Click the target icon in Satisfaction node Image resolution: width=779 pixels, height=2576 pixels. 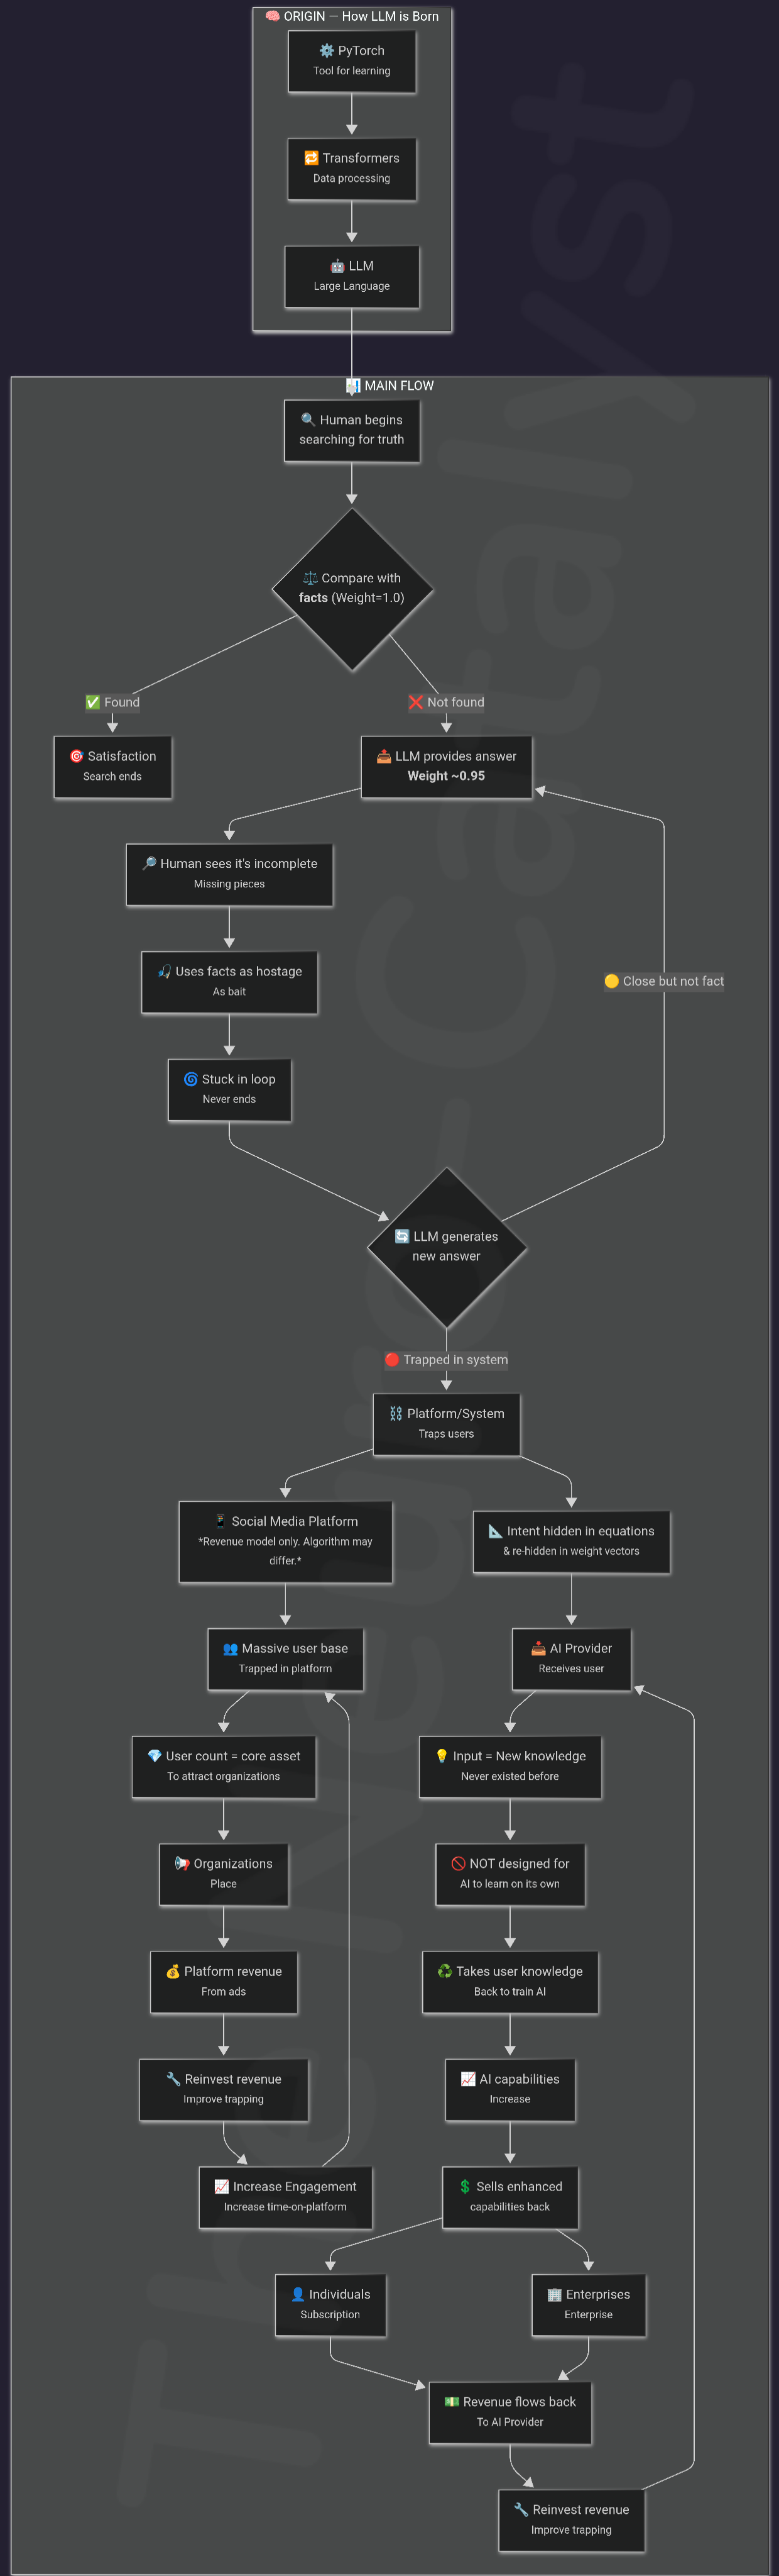tap(76, 756)
